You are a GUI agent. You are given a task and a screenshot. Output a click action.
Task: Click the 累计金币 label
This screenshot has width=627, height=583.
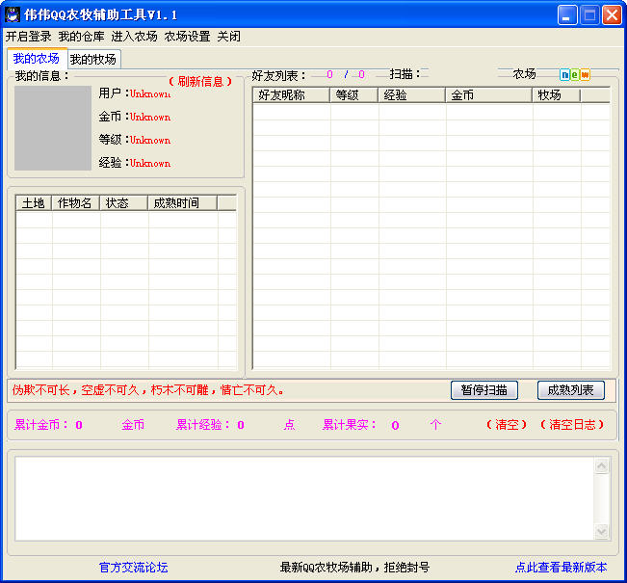tap(41, 425)
